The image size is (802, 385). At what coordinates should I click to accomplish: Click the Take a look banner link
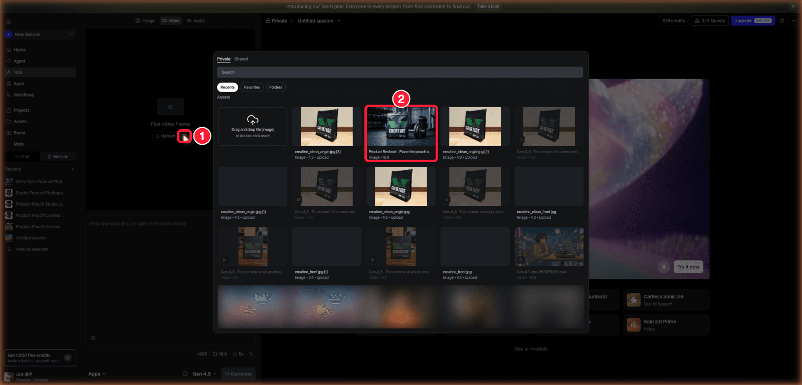(488, 7)
